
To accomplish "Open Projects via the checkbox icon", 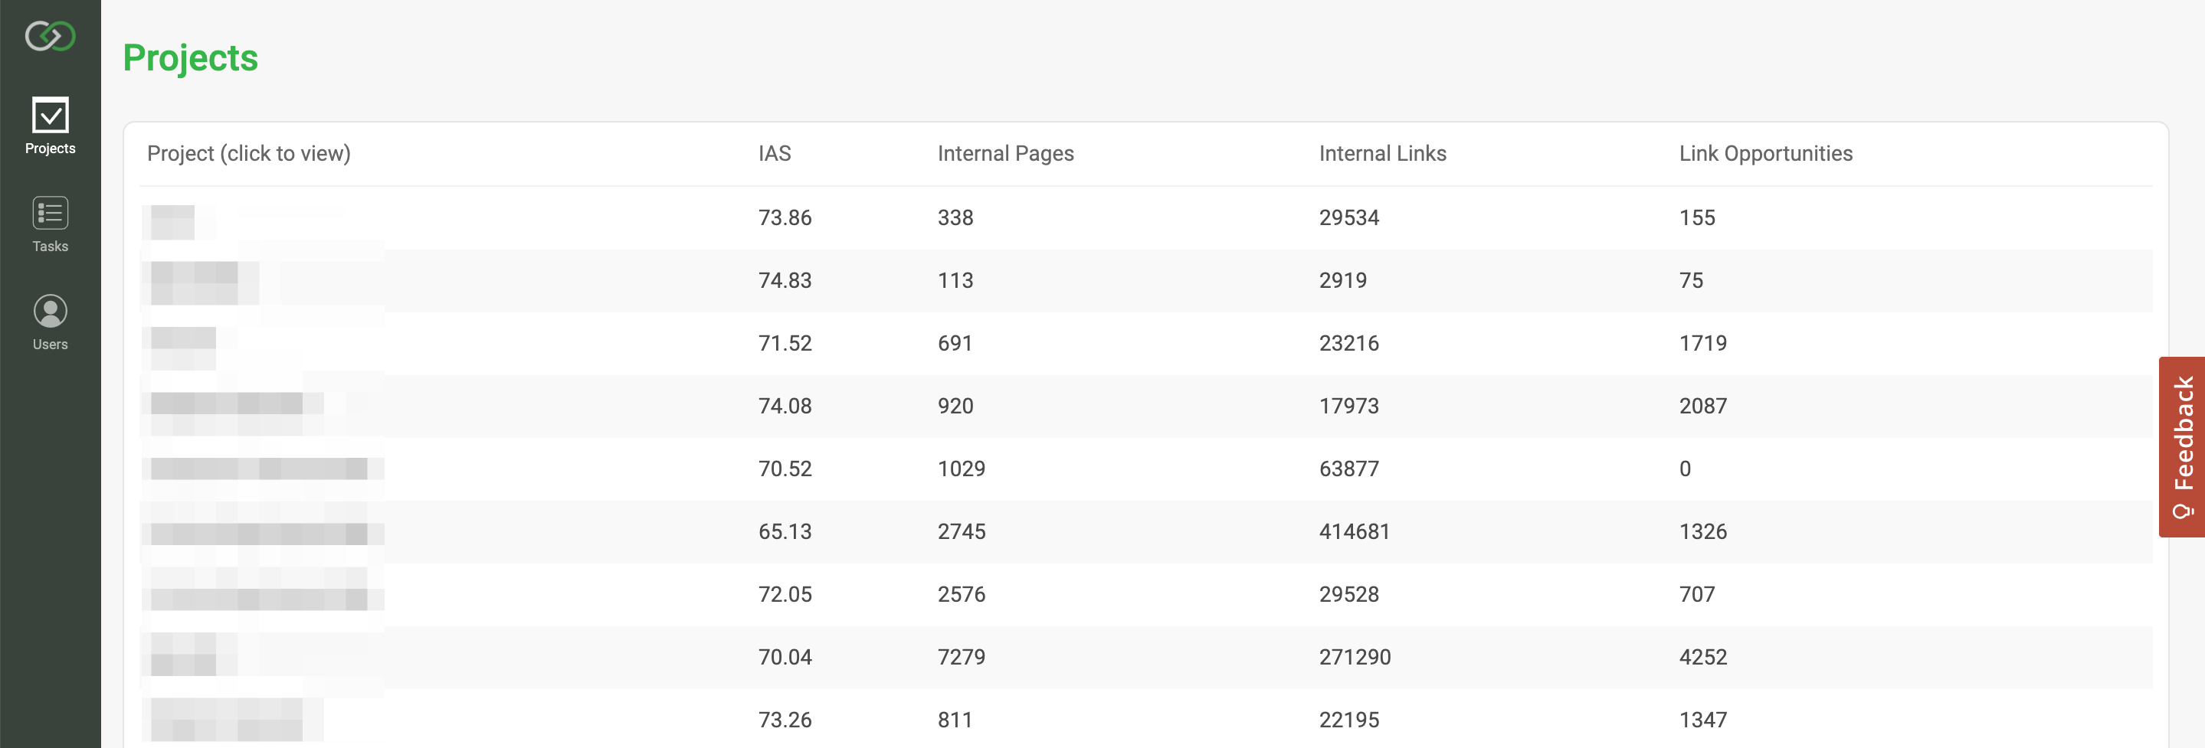I will click(x=50, y=115).
